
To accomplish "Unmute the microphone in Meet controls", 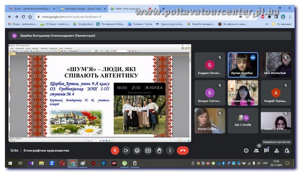I will coord(115,151).
